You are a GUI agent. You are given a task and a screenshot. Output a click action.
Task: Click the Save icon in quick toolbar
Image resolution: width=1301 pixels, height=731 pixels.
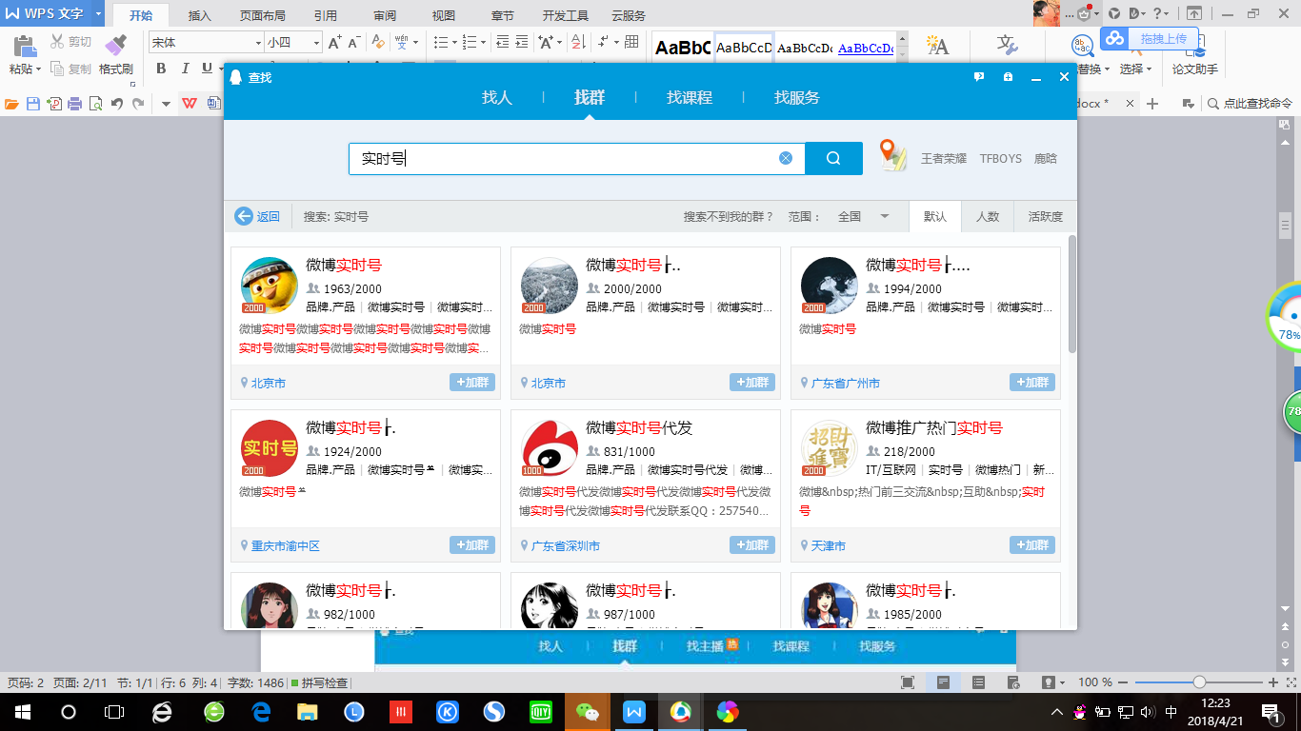33,104
